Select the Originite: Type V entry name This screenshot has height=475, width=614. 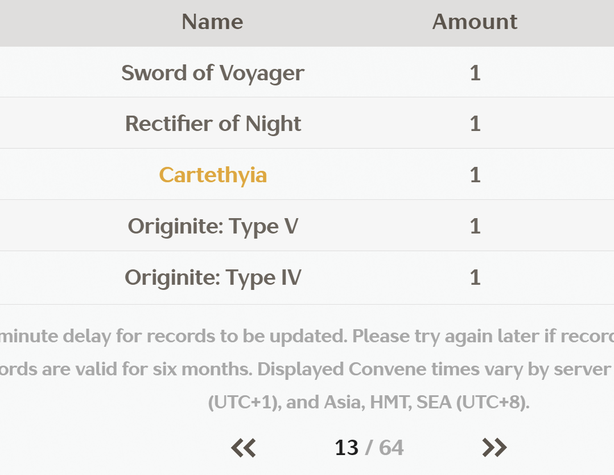pos(213,226)
